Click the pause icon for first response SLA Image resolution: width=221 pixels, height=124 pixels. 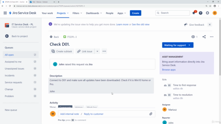pos(169,85)
